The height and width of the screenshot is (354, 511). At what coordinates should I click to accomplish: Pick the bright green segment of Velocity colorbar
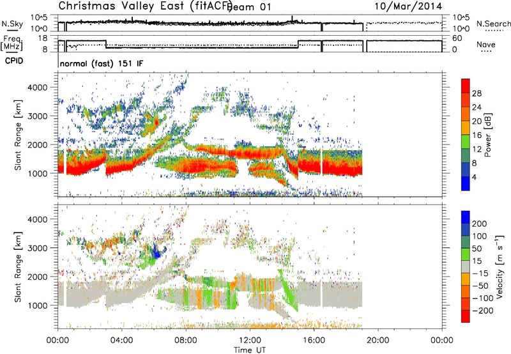coord(466,254)
